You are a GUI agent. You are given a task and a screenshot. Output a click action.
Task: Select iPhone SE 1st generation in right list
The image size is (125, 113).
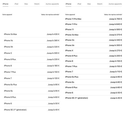[94, 98]
